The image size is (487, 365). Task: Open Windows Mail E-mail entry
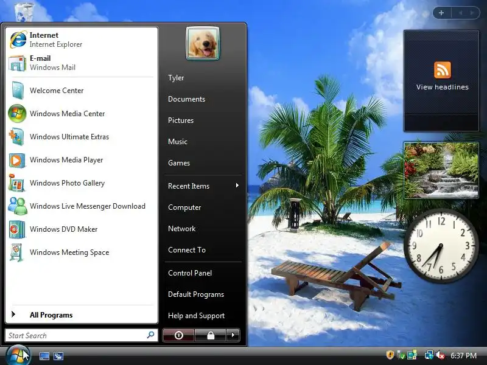point(82,63)
